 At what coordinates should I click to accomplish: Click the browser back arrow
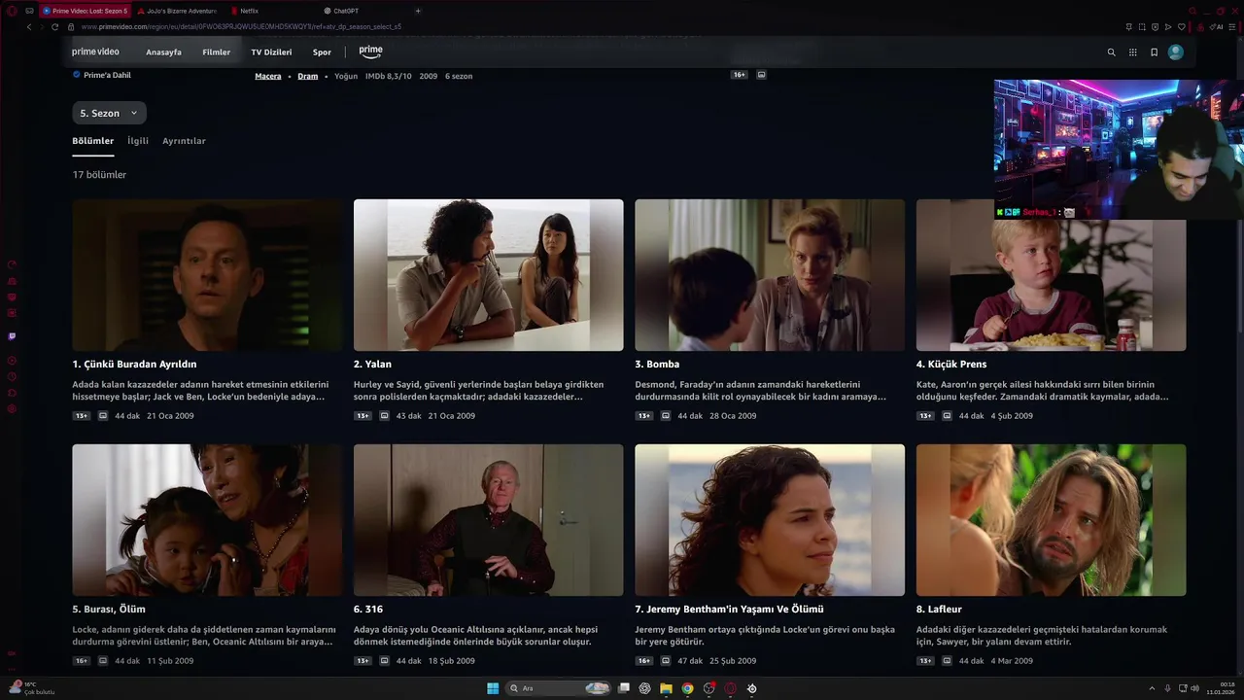pyautogui.click(x=29, y=26)
